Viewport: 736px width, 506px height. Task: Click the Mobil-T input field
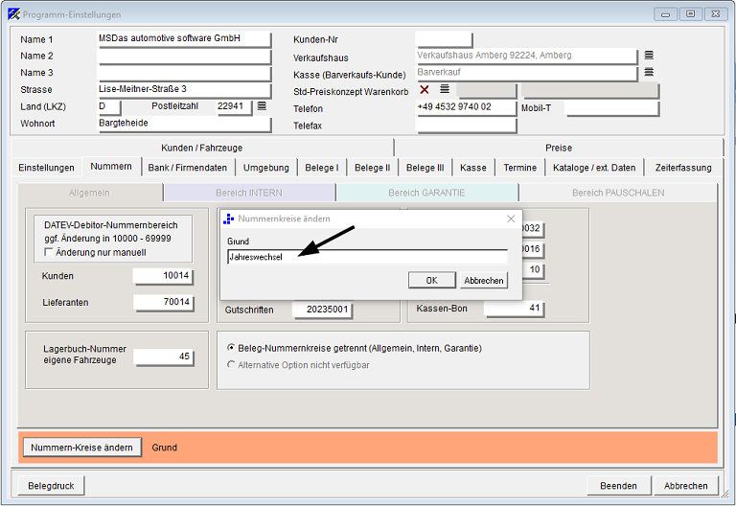[611, 108]
